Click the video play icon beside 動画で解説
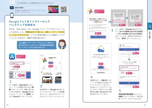Image resolution: width=152 pixels, height=108 pixels. (12, 8)
